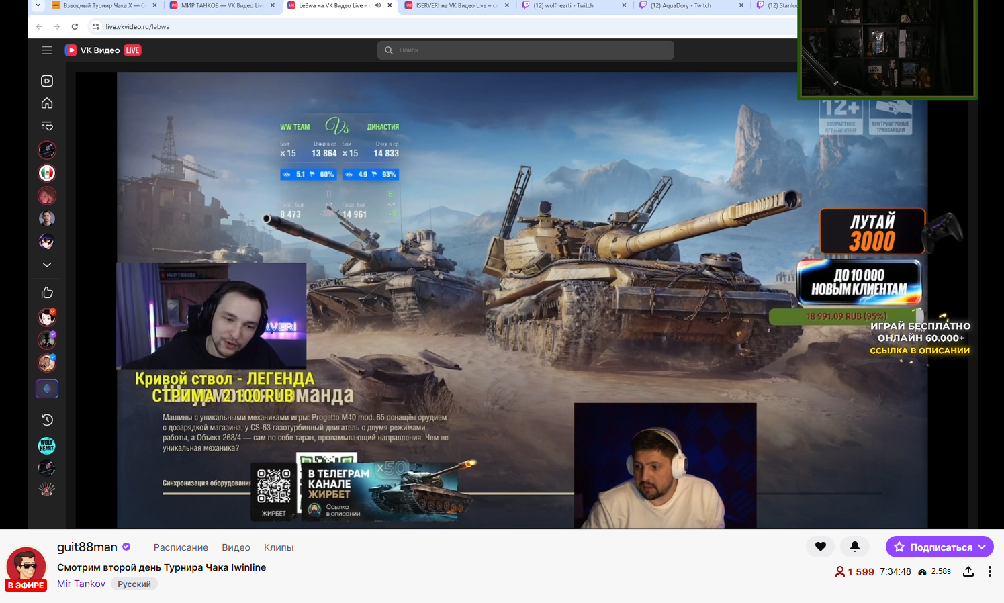Open the Видео tab
This screenshot has width=1004, height=603.
tap(236, 547)
